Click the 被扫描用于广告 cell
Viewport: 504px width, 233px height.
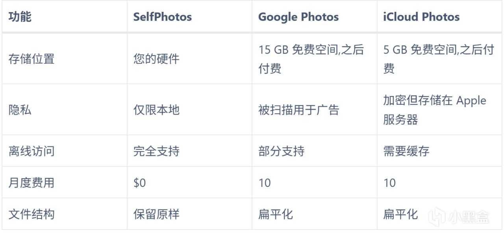click(x=298, y=110)
